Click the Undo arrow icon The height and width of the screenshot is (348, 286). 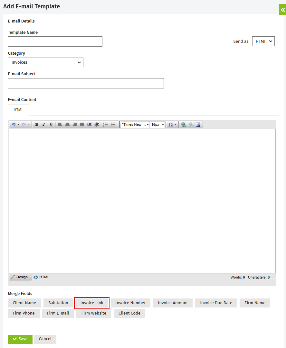(14, 124)
